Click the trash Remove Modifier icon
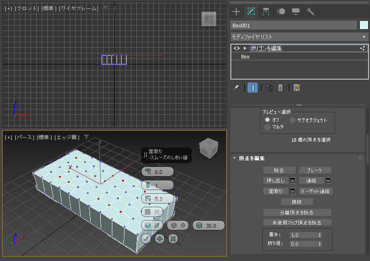 click(x=280, y=88)
